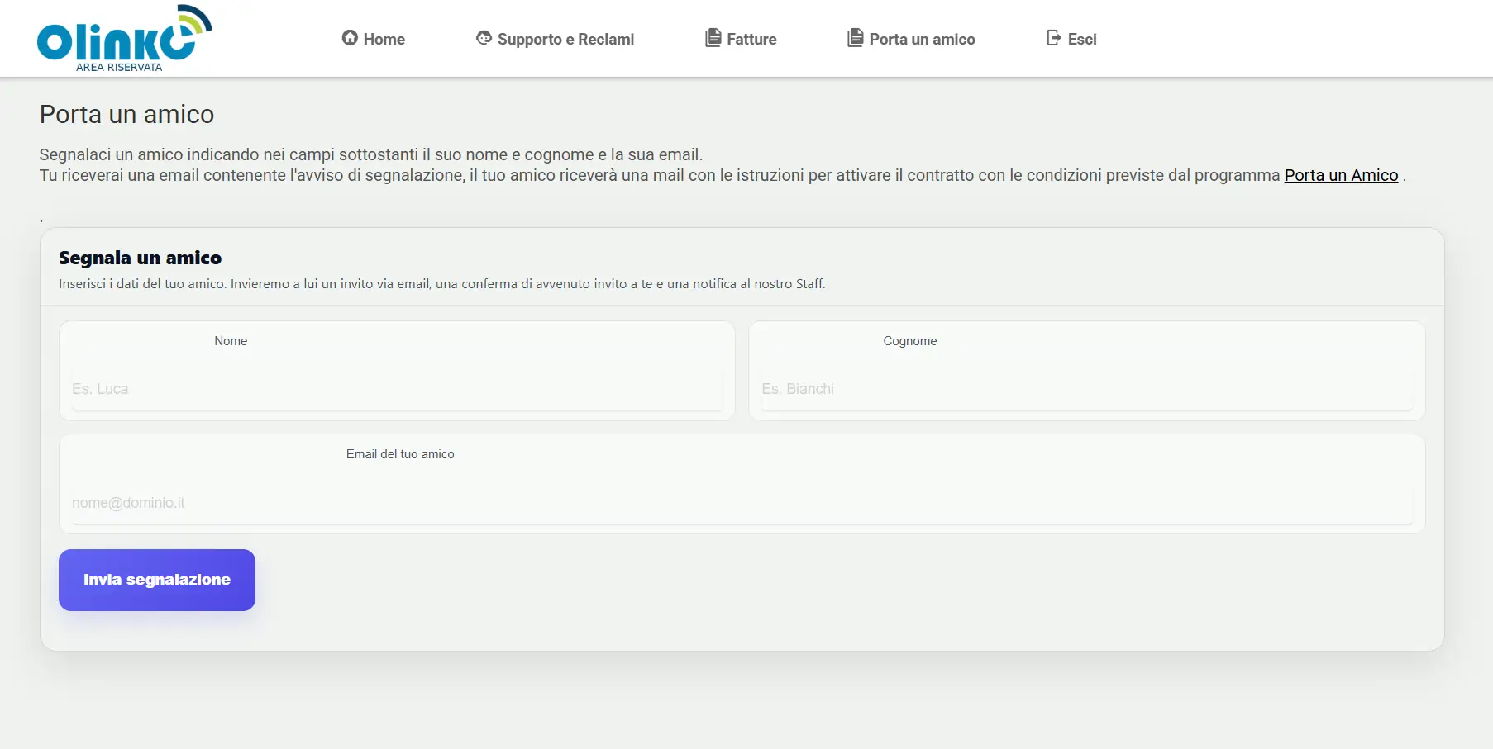Click the Nome field label
This screenshot has height=749, width=1493.
click(x=231, y=341)
